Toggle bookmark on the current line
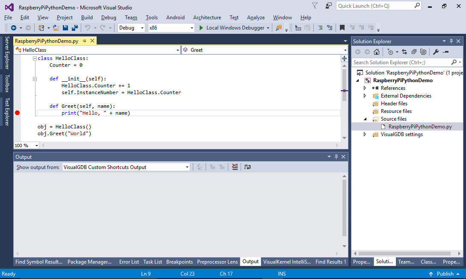 pyautogui.click(x=342, y=28)
